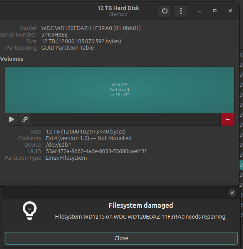Minimize the Disks window
Image resolution: width=243 pixels, height=249 pixels.
(x=199, y=11)
